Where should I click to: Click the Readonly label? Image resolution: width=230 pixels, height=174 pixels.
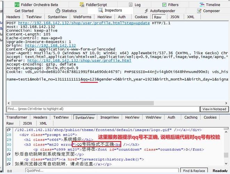tap(220, 171)
